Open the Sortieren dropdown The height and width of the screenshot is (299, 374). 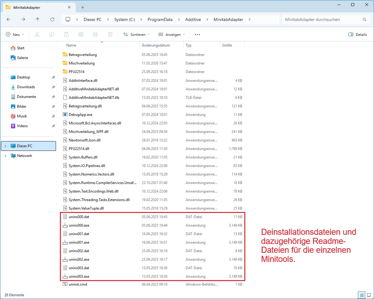136,34
